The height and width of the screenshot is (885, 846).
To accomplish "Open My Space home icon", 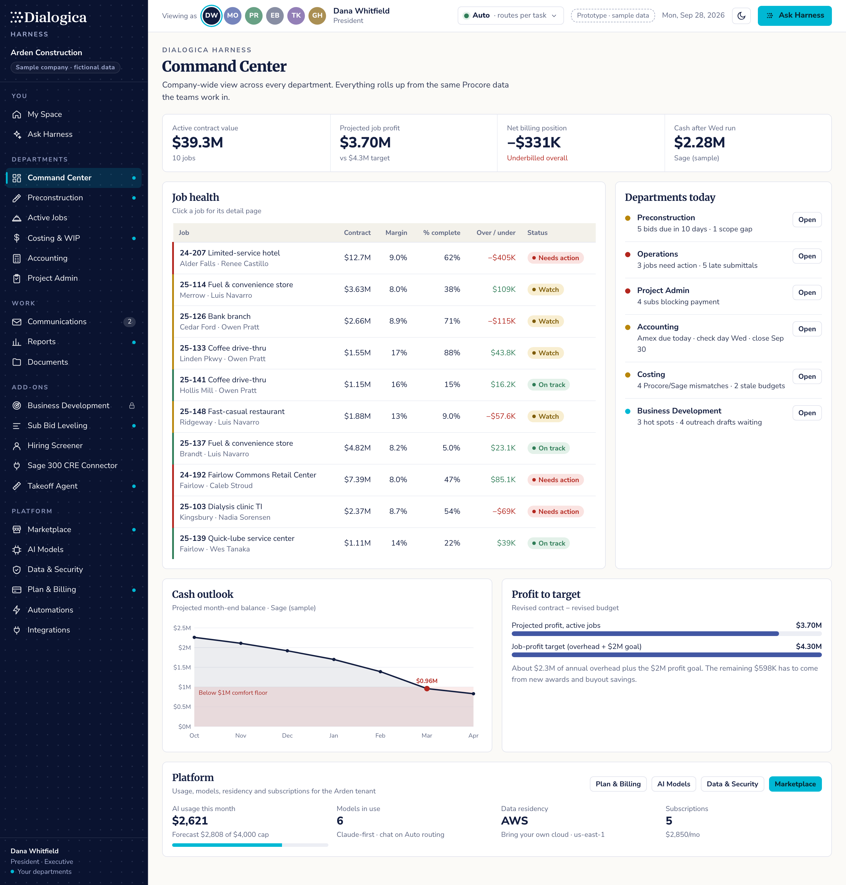I will pyautogui.click(x=17, y=115).
